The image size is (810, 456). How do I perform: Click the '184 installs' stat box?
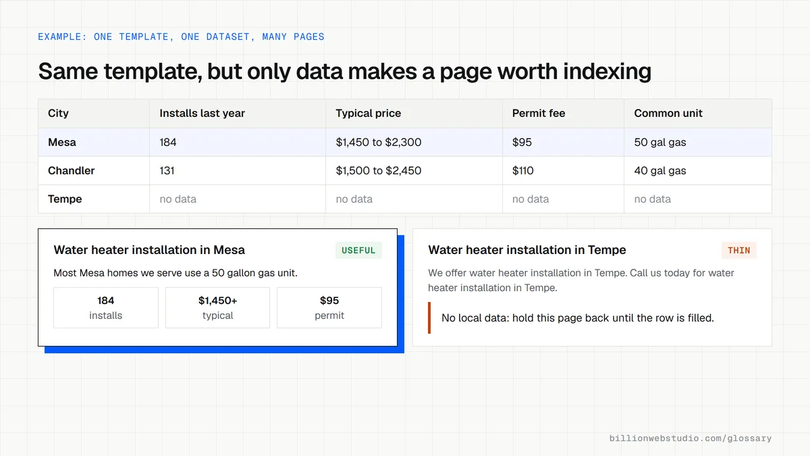pyautogui.click(x=106, y=308)
